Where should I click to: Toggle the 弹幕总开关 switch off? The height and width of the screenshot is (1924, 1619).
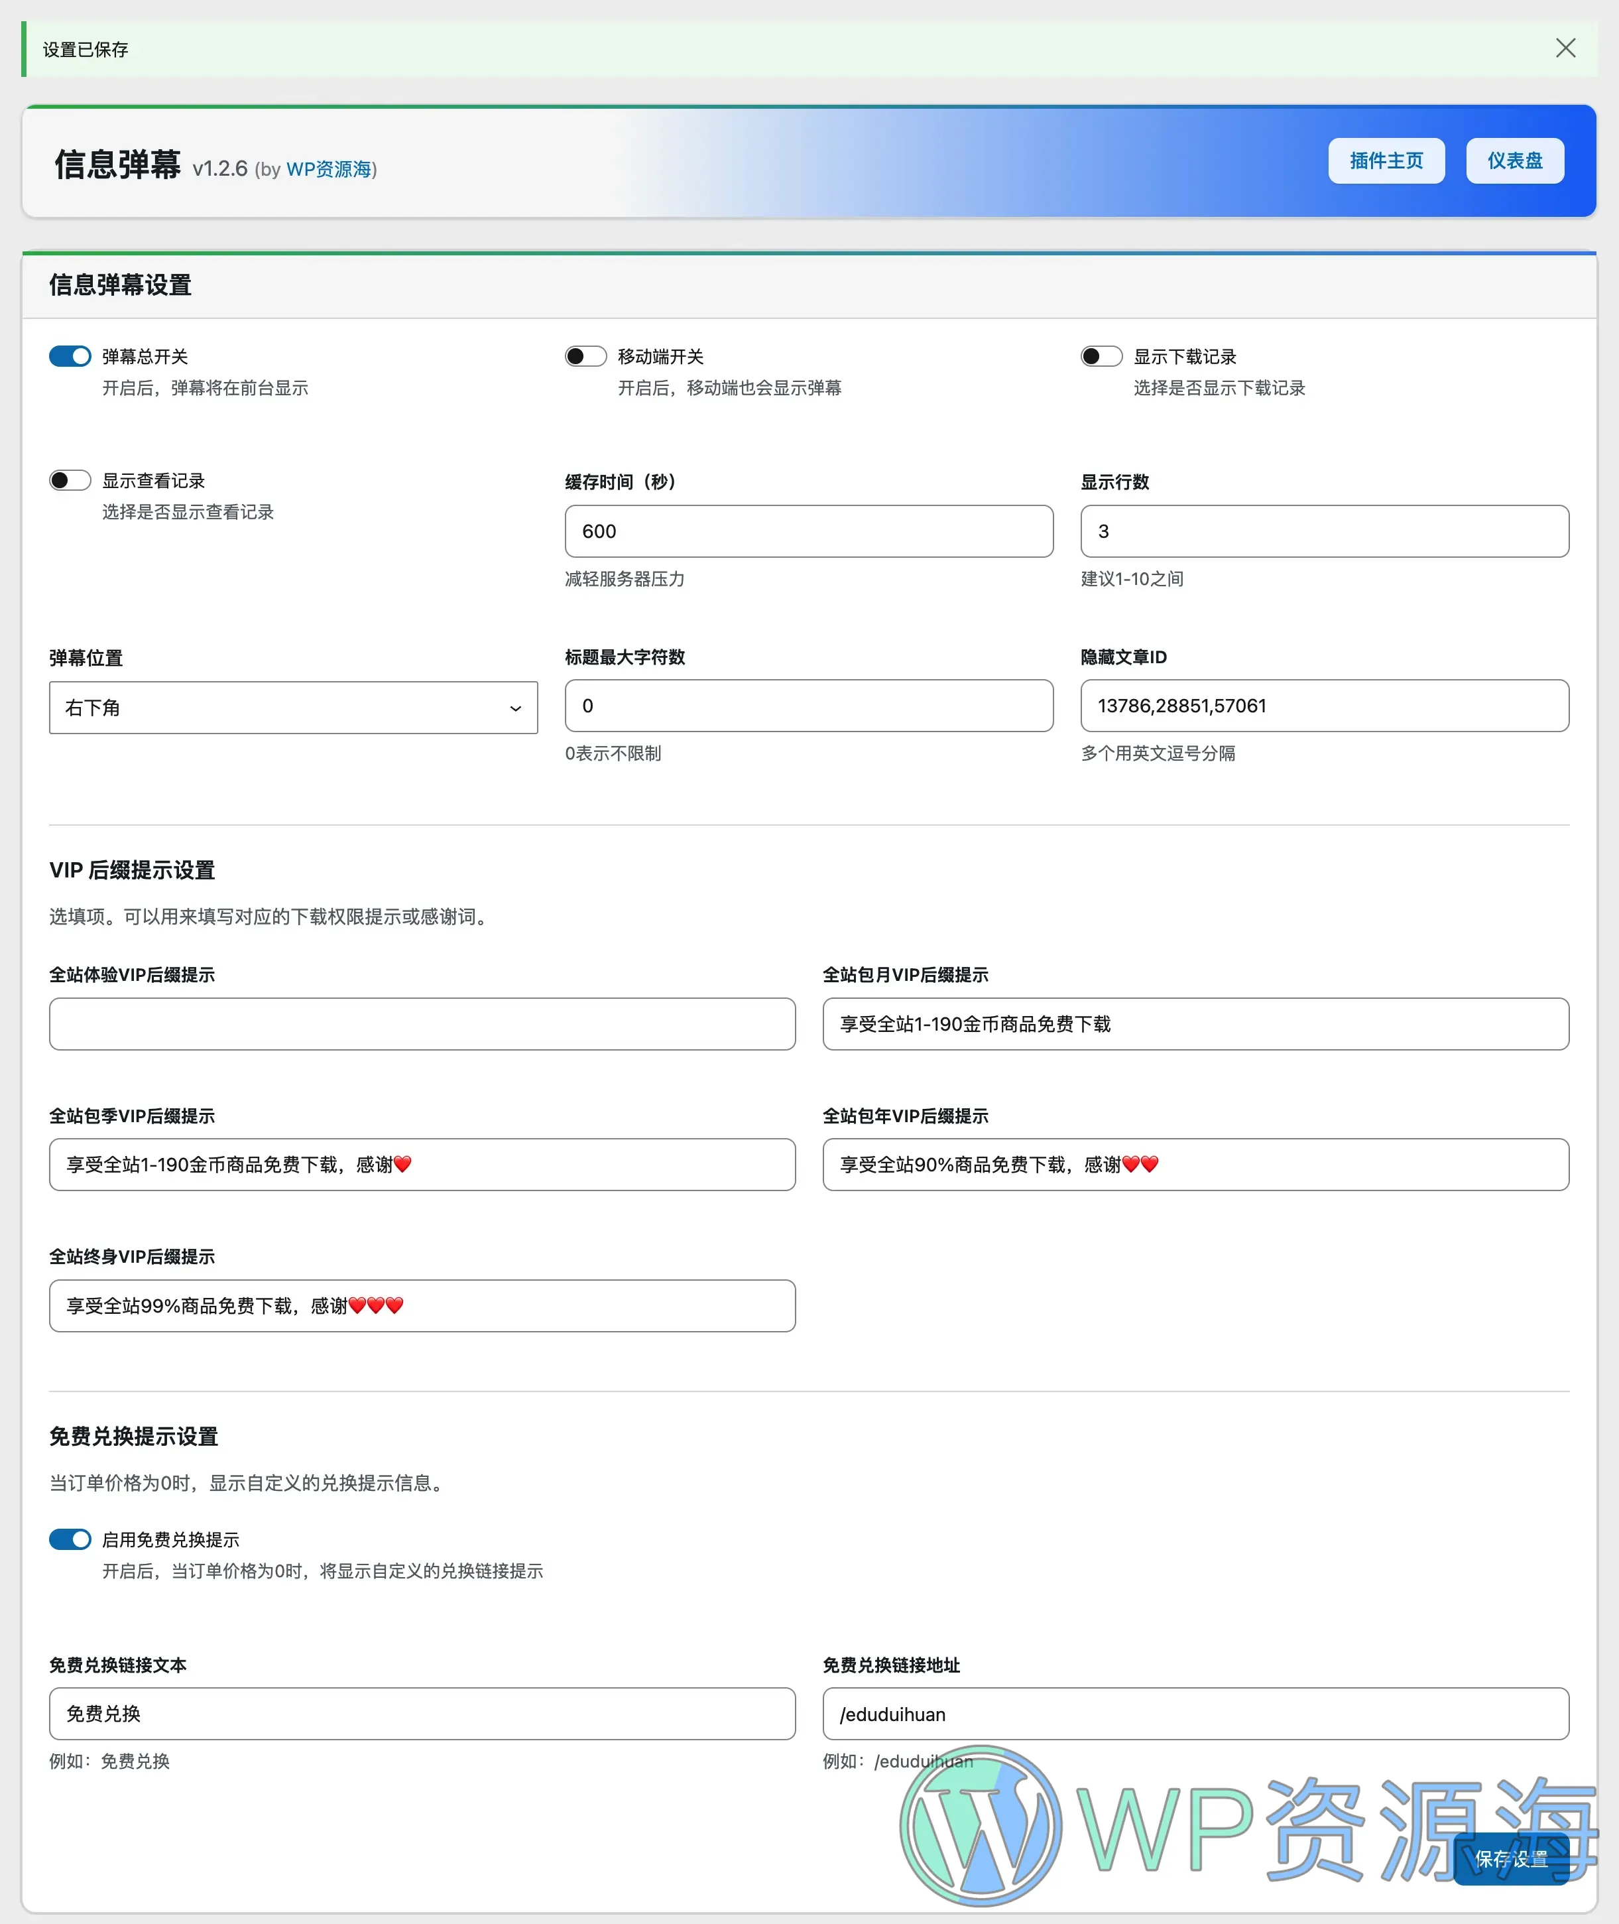(x=70, y=356)
